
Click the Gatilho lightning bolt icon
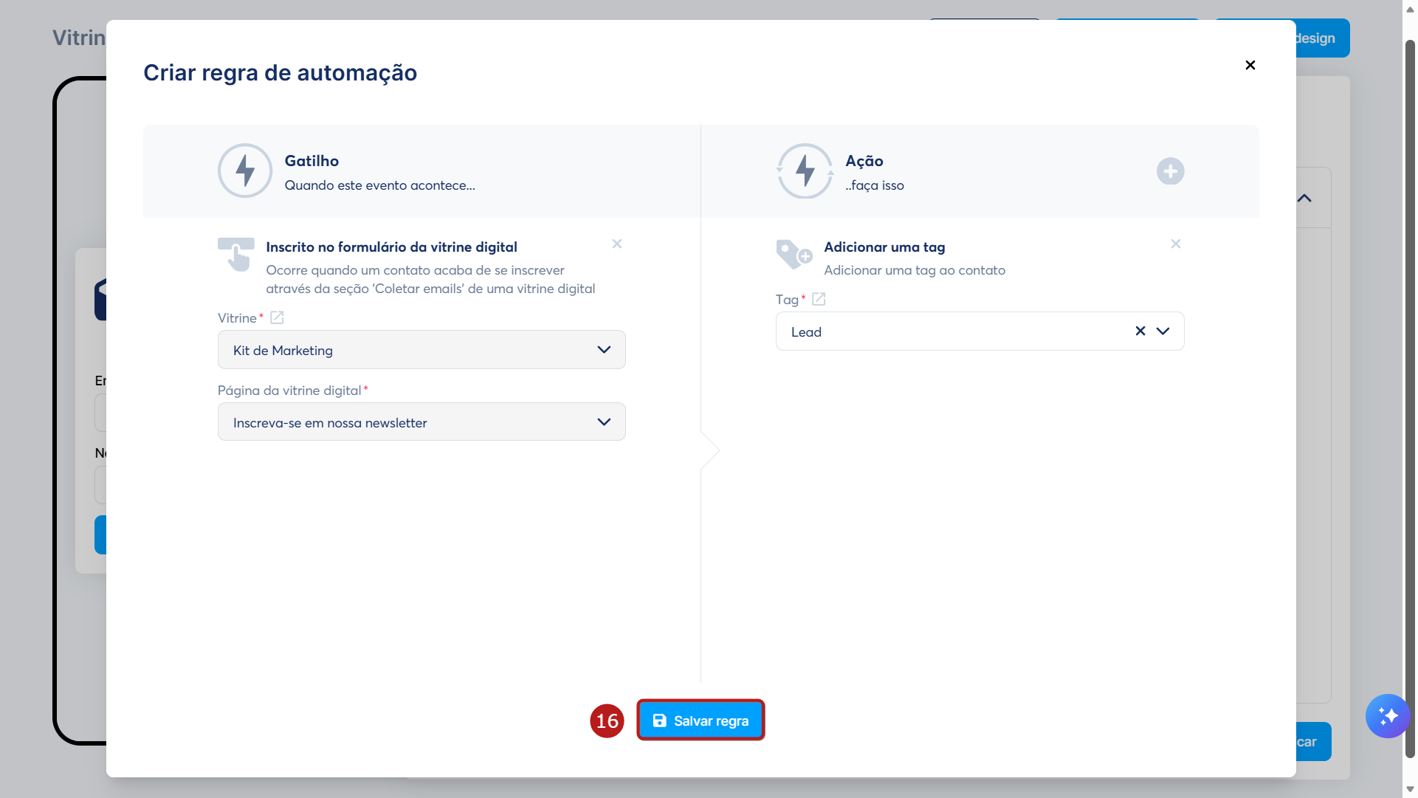[245, 171]
